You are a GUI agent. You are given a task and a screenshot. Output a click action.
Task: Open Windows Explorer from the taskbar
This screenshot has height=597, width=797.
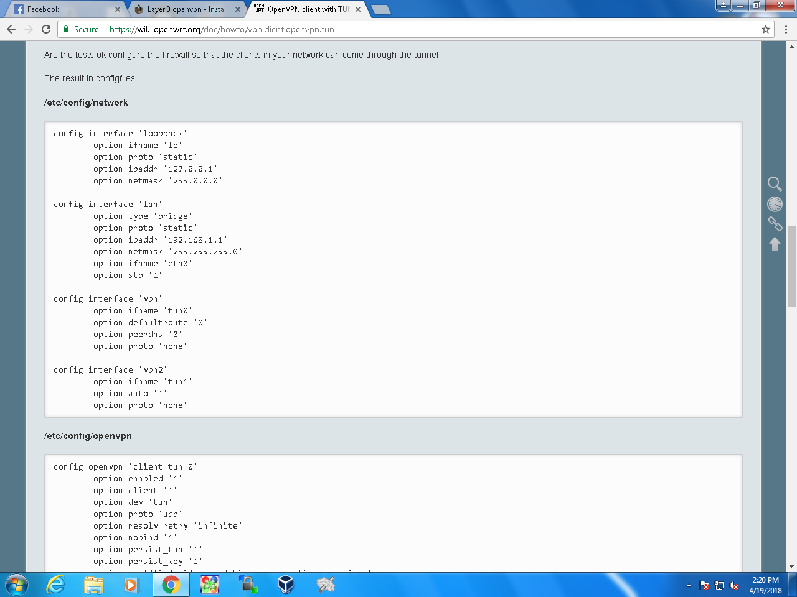click(x=94, y=585)
